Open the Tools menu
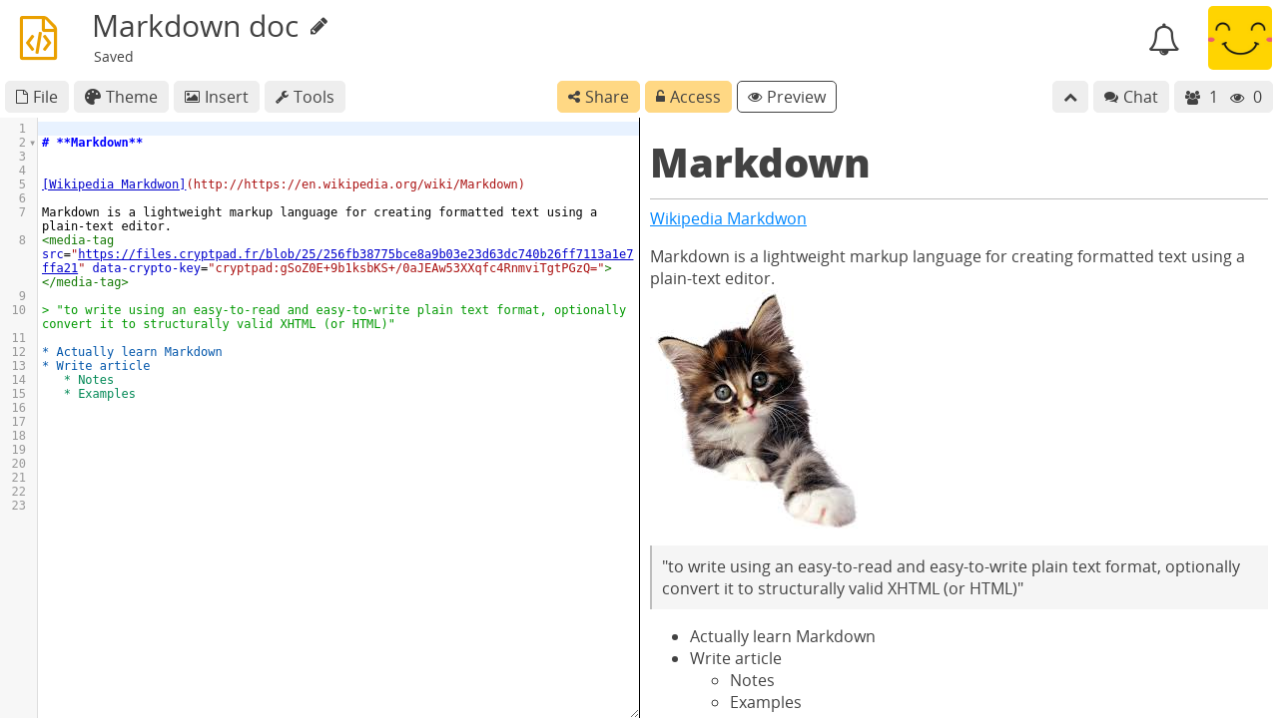The height and width of the screenshot is (718, 1278). pyautogui.click(x=305, y=97)
